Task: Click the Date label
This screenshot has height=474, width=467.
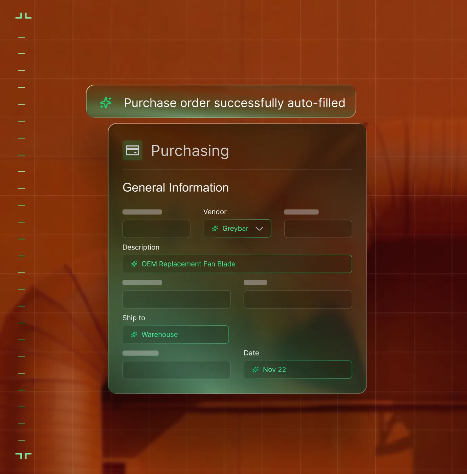Action: [x=251, y=353]
